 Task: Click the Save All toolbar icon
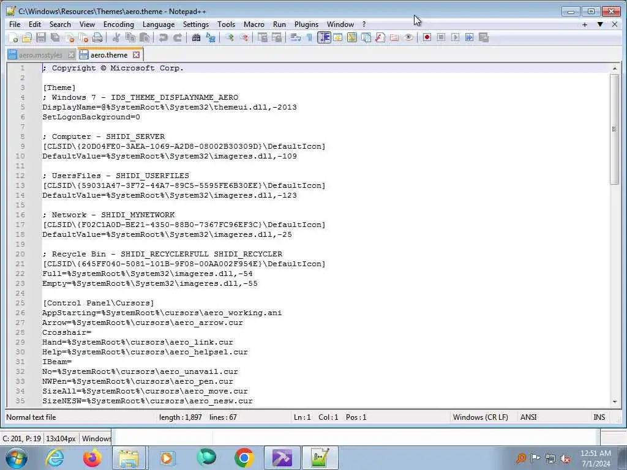(x=55, y=37)
